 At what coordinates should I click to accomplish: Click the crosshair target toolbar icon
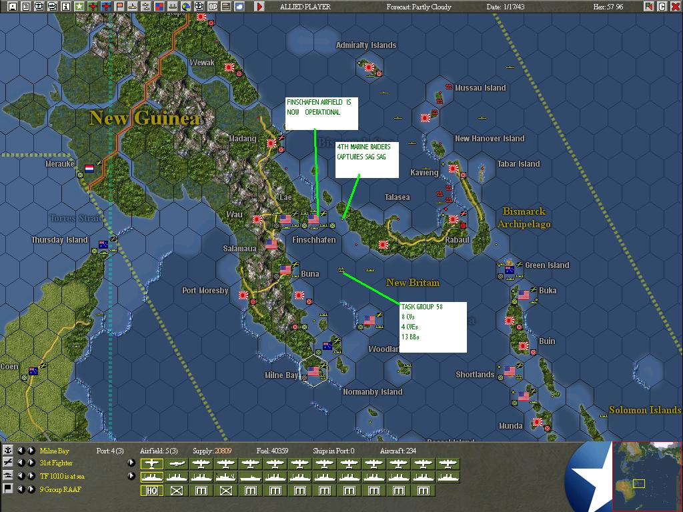tap(199, 6)
